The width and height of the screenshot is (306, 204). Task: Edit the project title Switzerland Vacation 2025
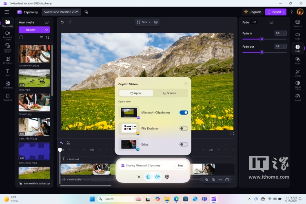[61, 12]
